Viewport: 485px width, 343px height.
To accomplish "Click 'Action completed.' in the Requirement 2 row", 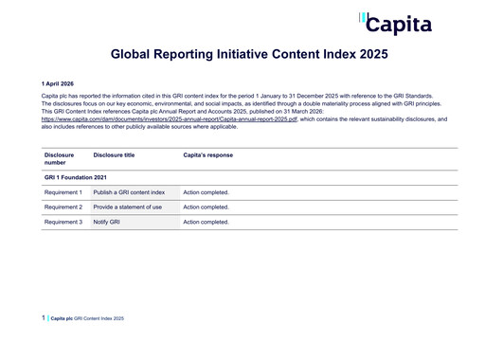I will point(207,208).
